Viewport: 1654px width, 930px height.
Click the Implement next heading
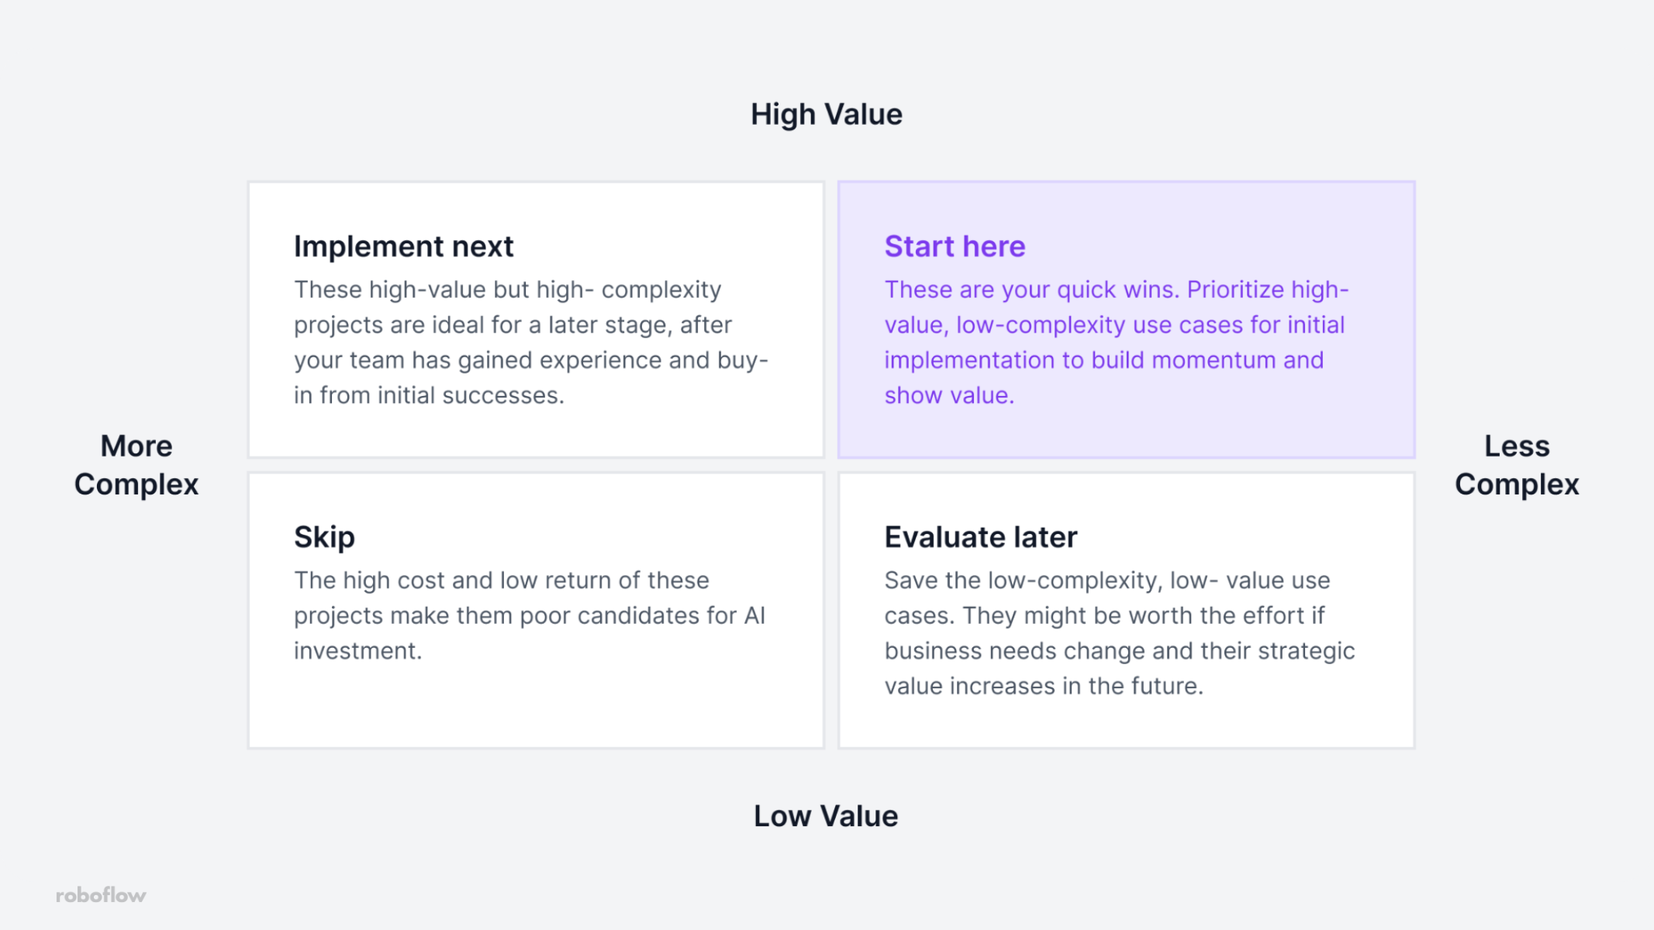(403, 246)
